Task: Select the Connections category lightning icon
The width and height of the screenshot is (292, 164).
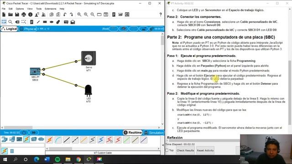Action: 26,139
